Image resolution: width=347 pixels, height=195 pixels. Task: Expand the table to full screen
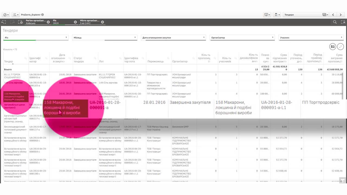coord(340,47)
